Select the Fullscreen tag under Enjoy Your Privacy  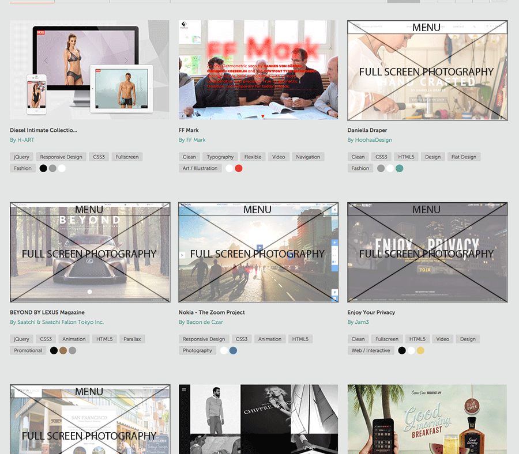pyautogui.click(x=387, y=339)
